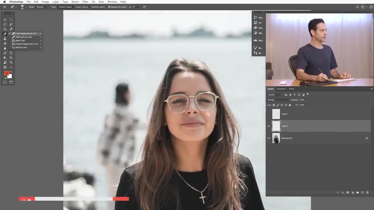Open the layer blend mode Normal dropdown
Viewport: 374px width, 210px height.
(x=279, y=100)
